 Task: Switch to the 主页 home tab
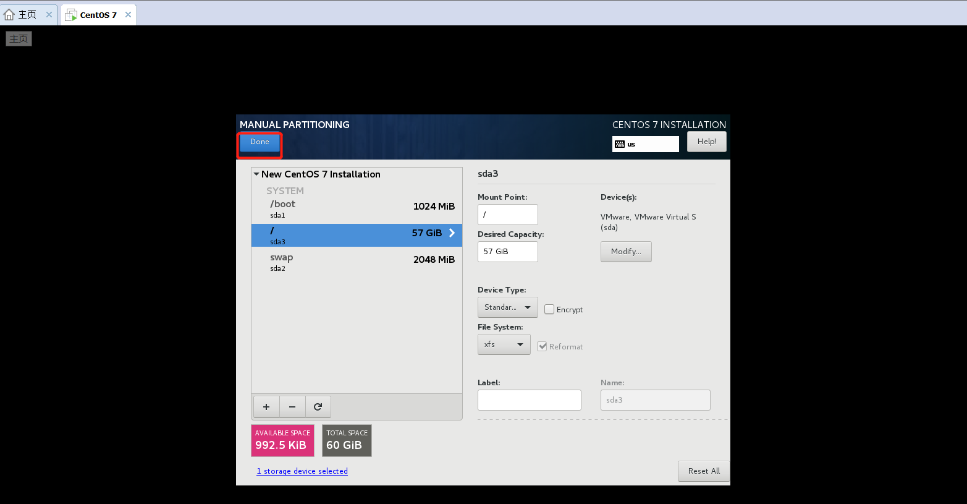[x=27, y=15]
